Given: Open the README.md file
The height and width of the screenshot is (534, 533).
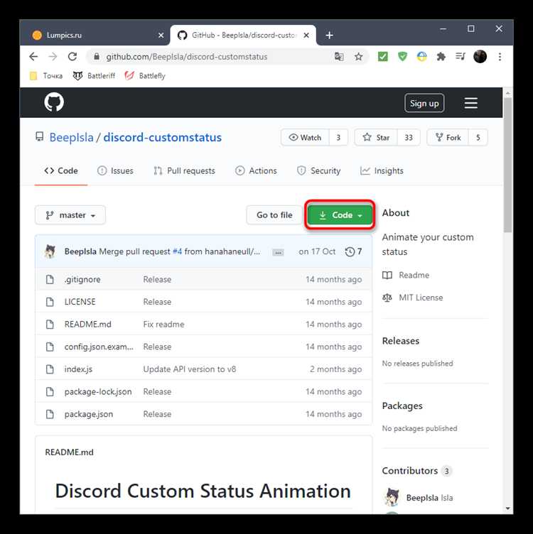Looking at the screenshot, I should [88, 325].
